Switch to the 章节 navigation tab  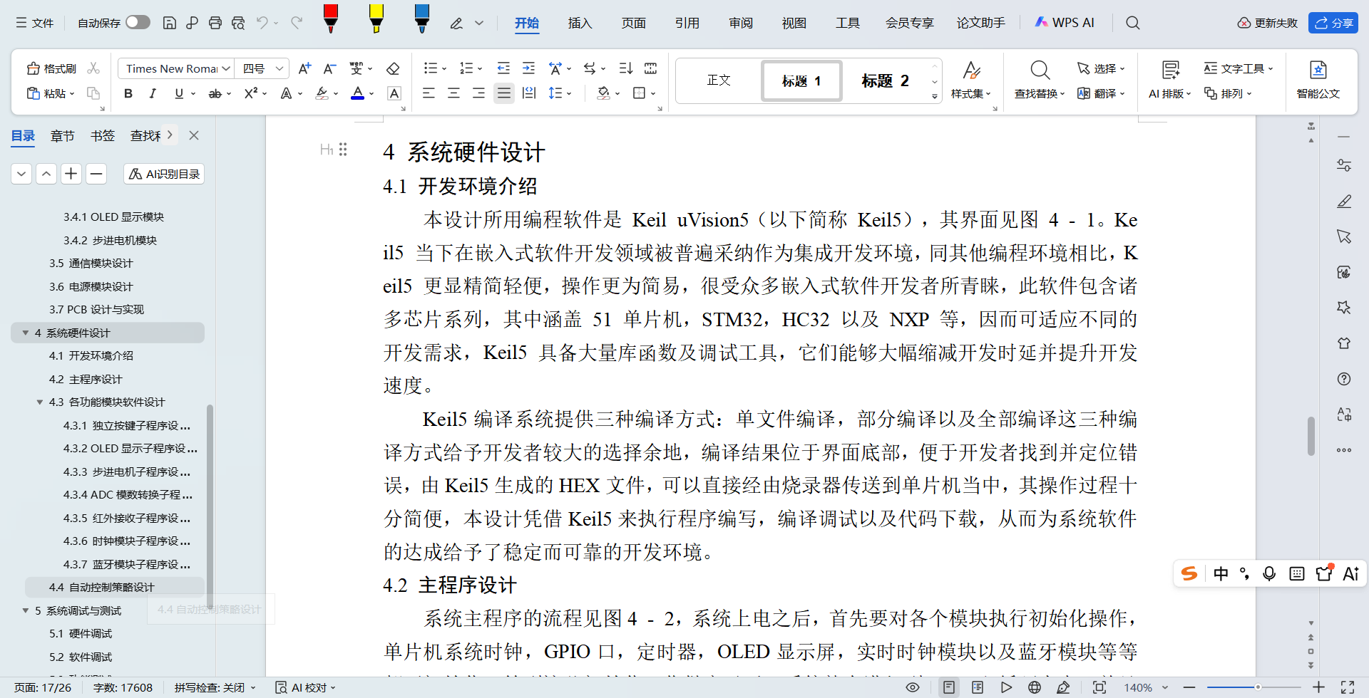[x=62, y=135]
